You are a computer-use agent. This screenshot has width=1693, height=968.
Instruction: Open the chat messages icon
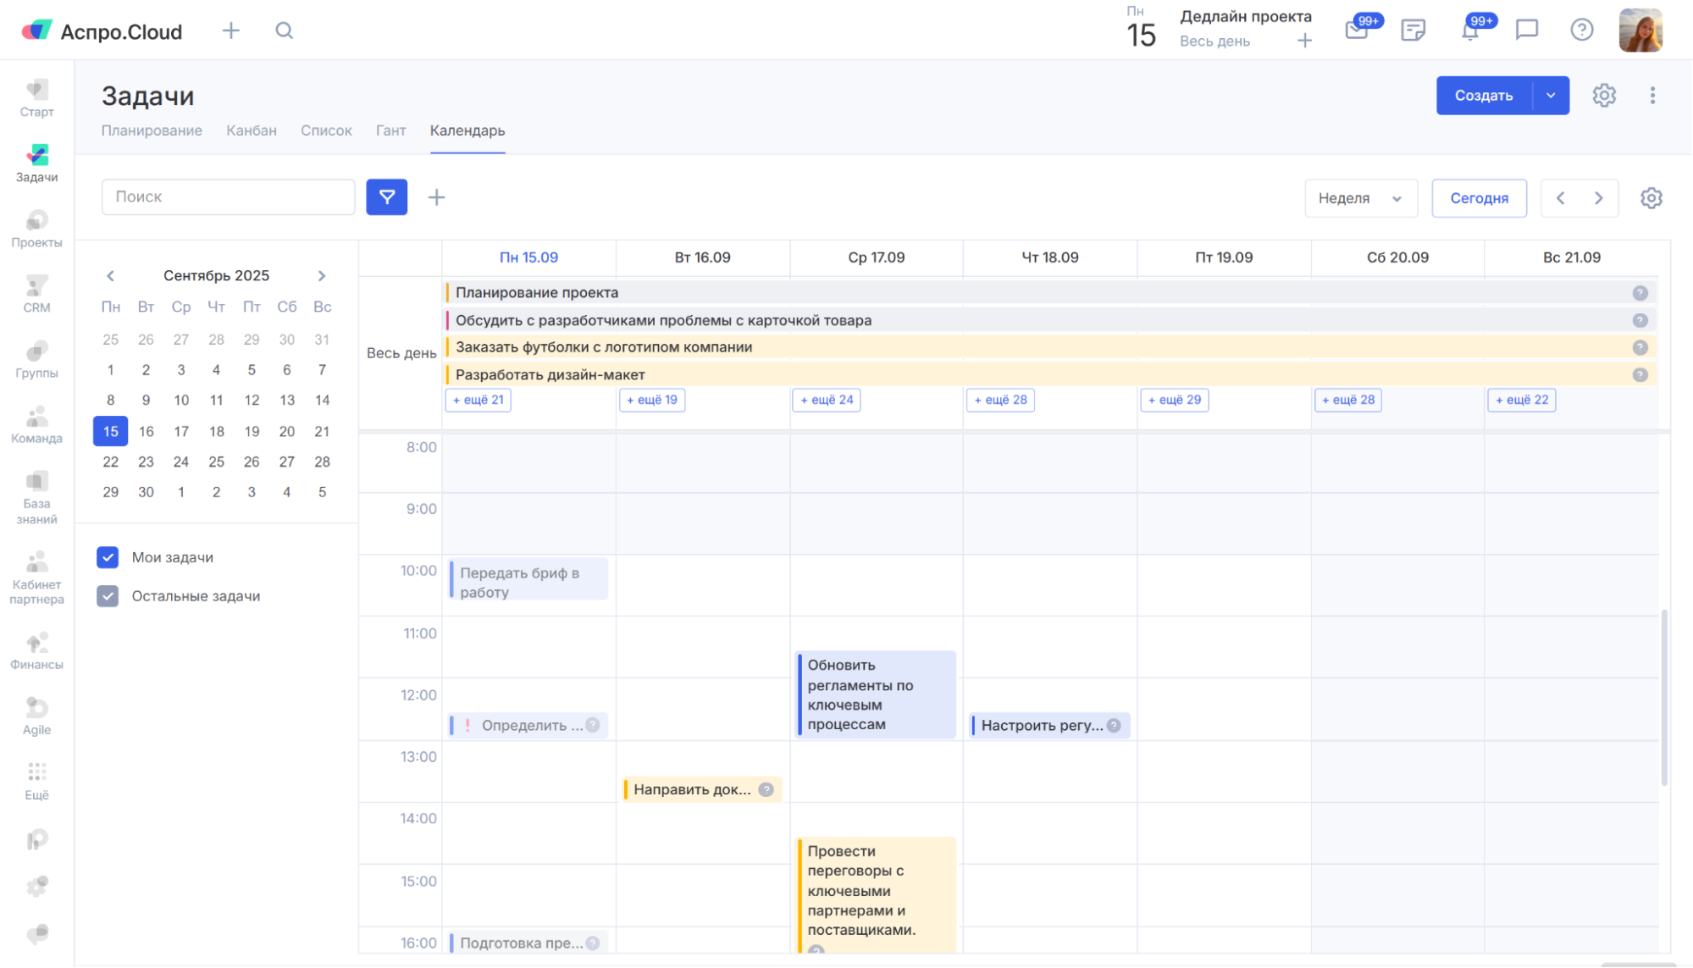pyautogui.click(x=1526, y=30)
